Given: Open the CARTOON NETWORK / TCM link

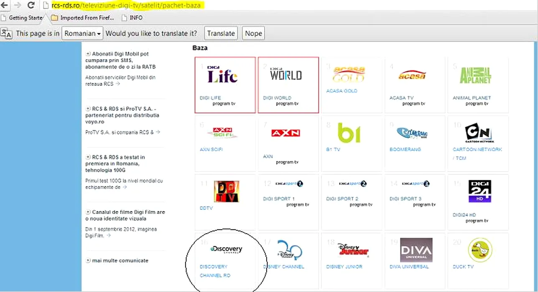Looking at the screenshot, I should (x=477, y=154).
